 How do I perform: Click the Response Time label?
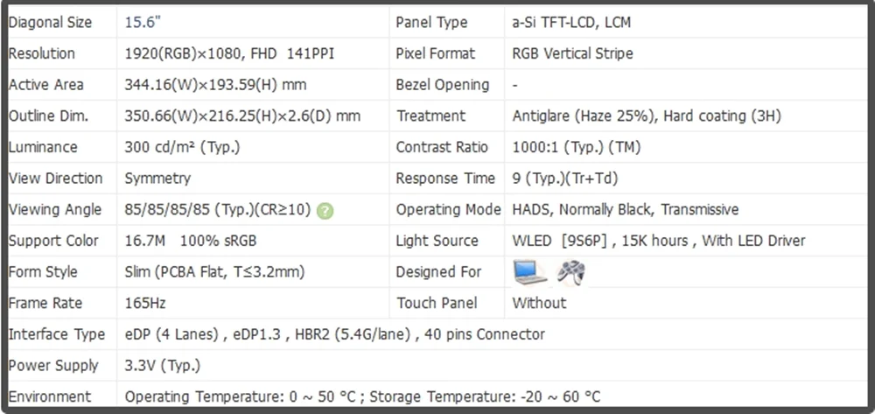click(x=445, y=179)
